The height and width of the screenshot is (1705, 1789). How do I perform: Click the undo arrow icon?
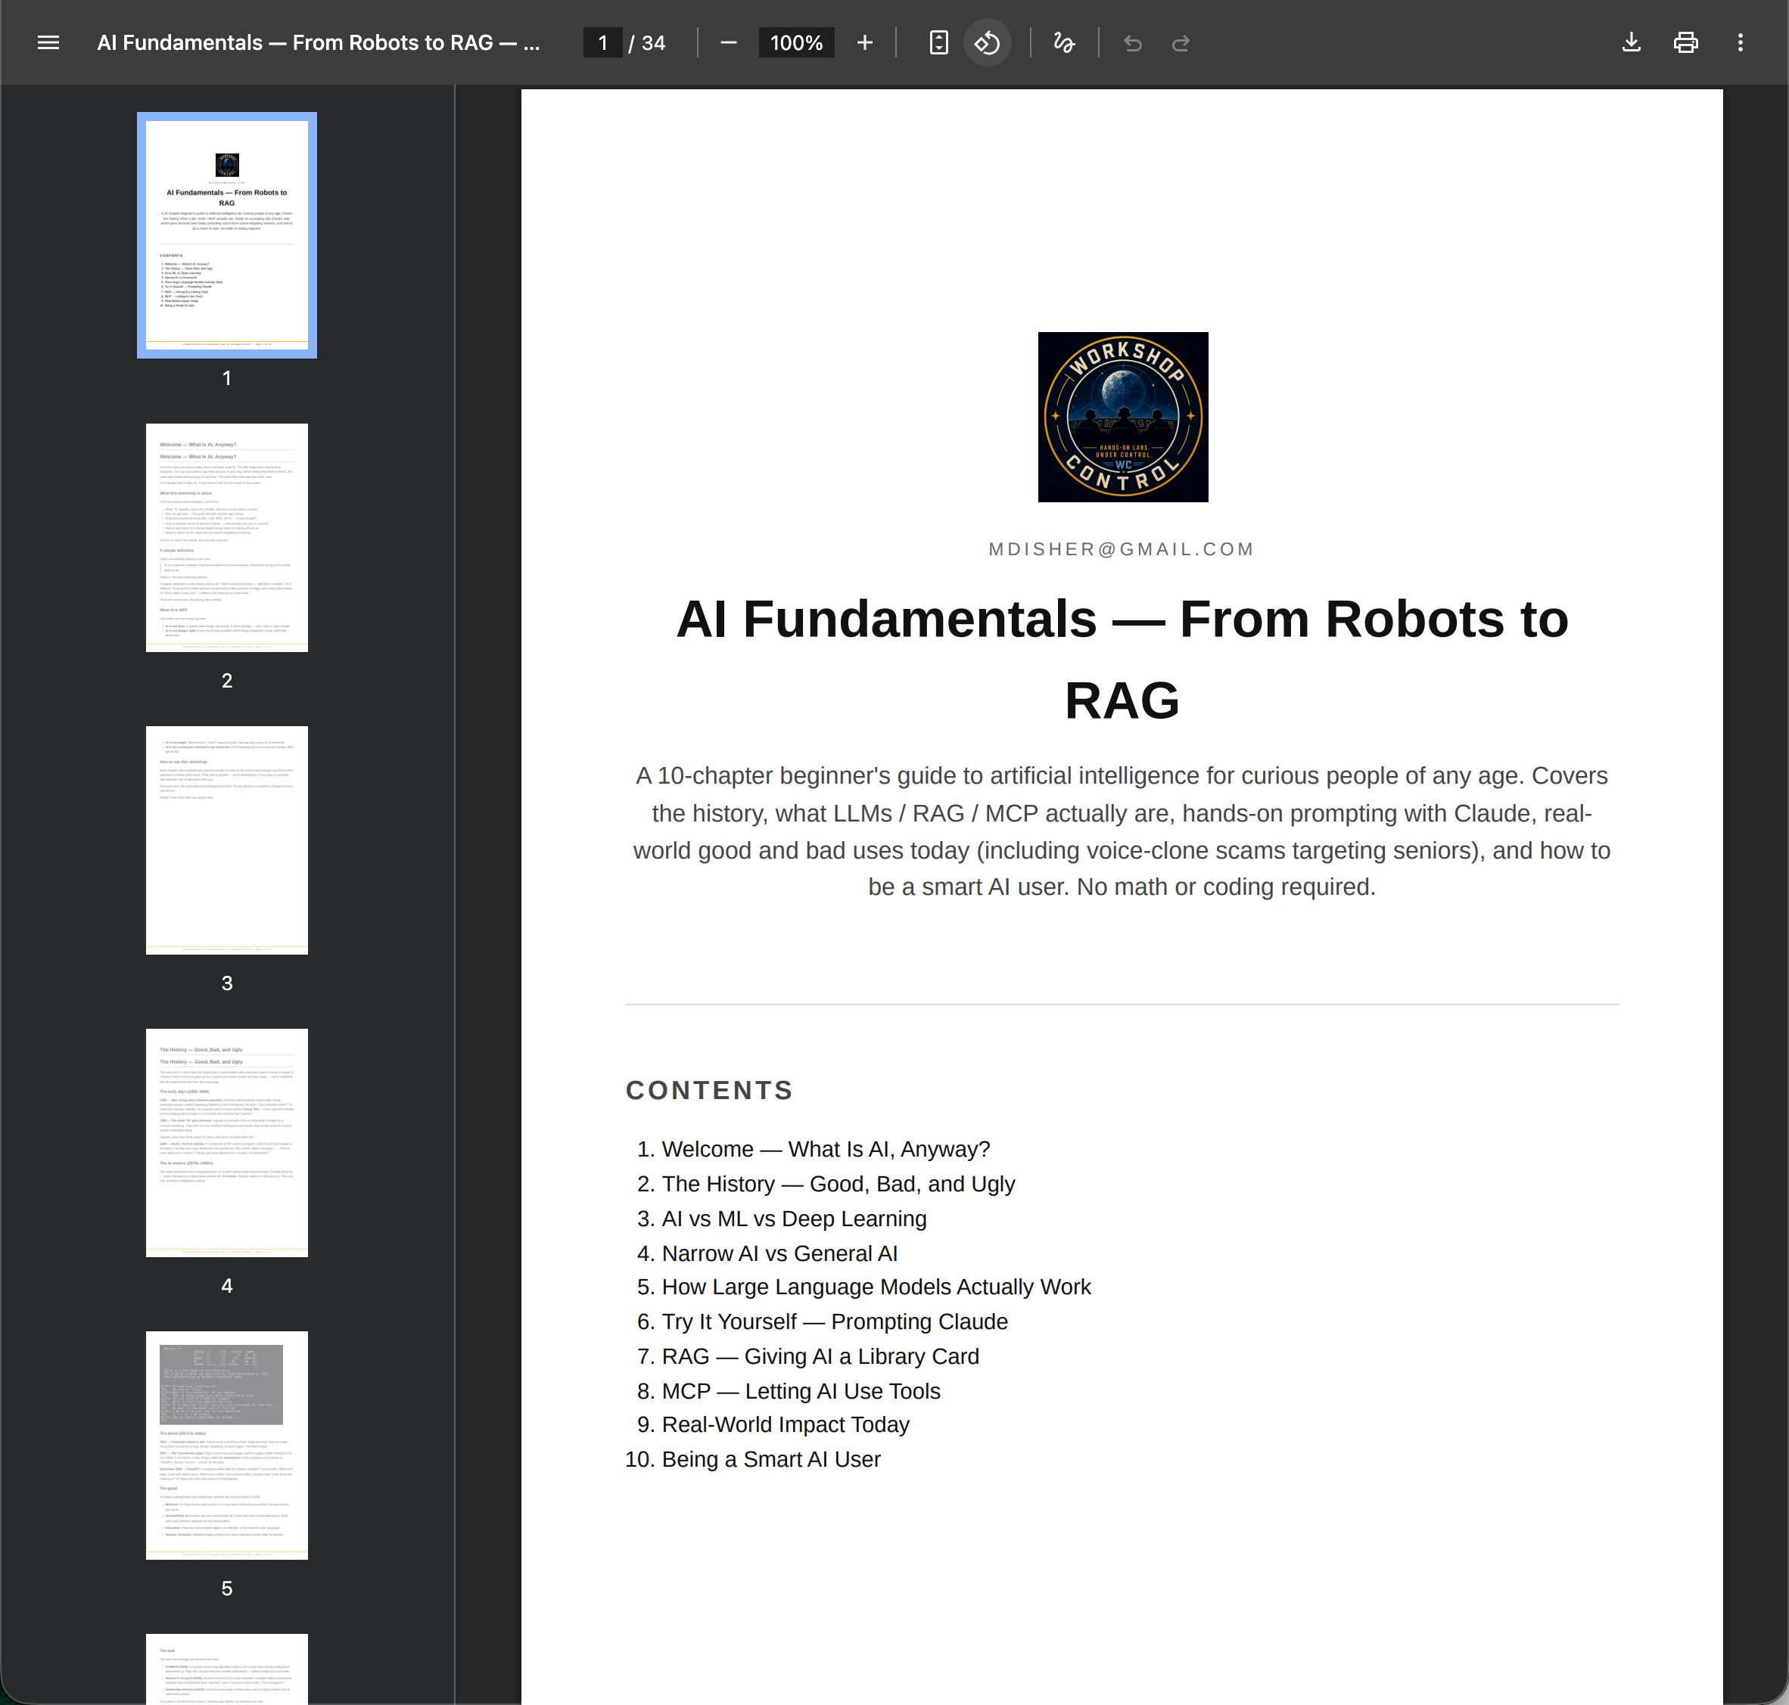tap(1133, 42)
